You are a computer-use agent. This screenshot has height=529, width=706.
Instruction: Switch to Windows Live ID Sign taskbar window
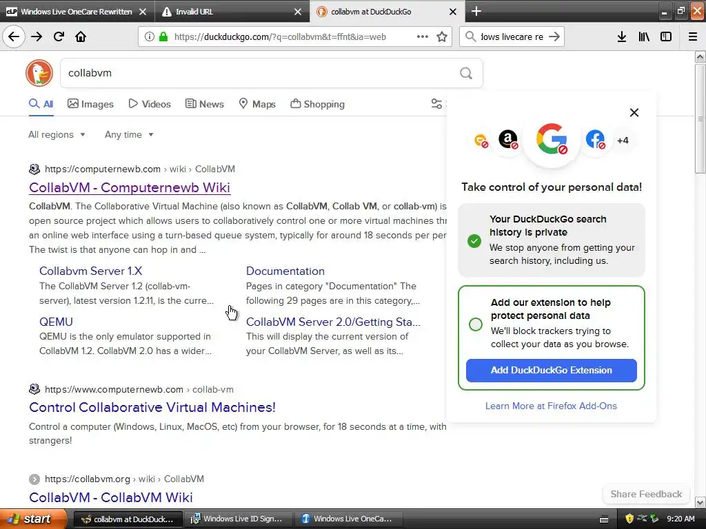click(x=238, y=519)
